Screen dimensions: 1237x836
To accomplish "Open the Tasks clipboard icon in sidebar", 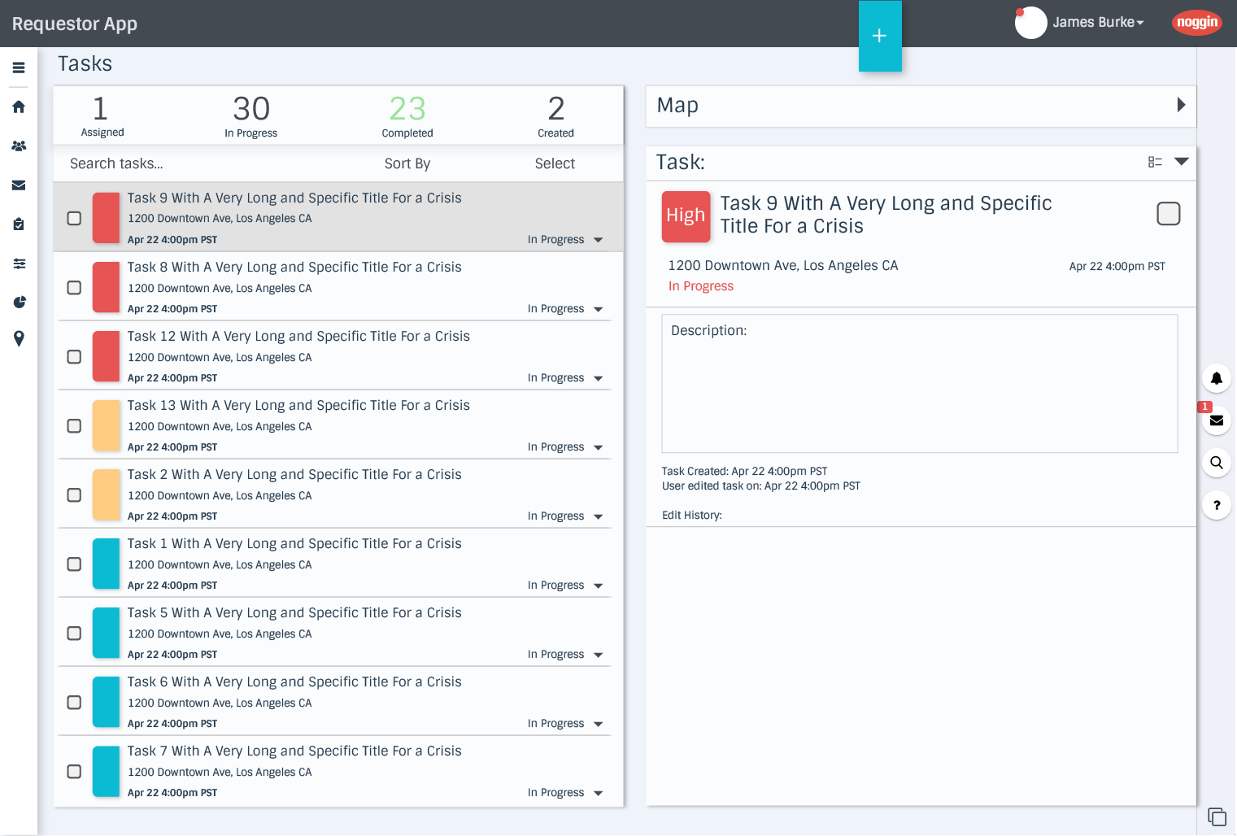I will click(18, 224).
